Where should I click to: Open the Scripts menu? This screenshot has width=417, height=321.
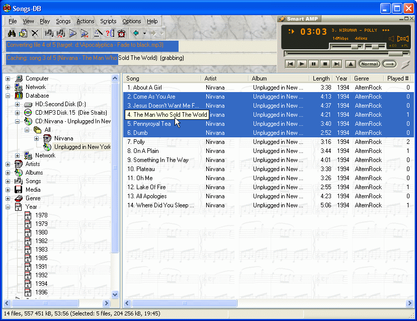108,21
